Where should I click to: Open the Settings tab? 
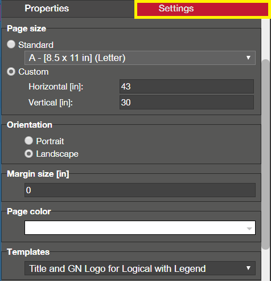click(x=203, y=9)
